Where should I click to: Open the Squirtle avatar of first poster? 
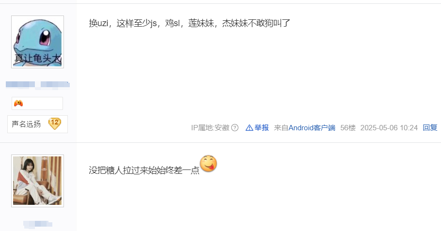click(37, 42)
